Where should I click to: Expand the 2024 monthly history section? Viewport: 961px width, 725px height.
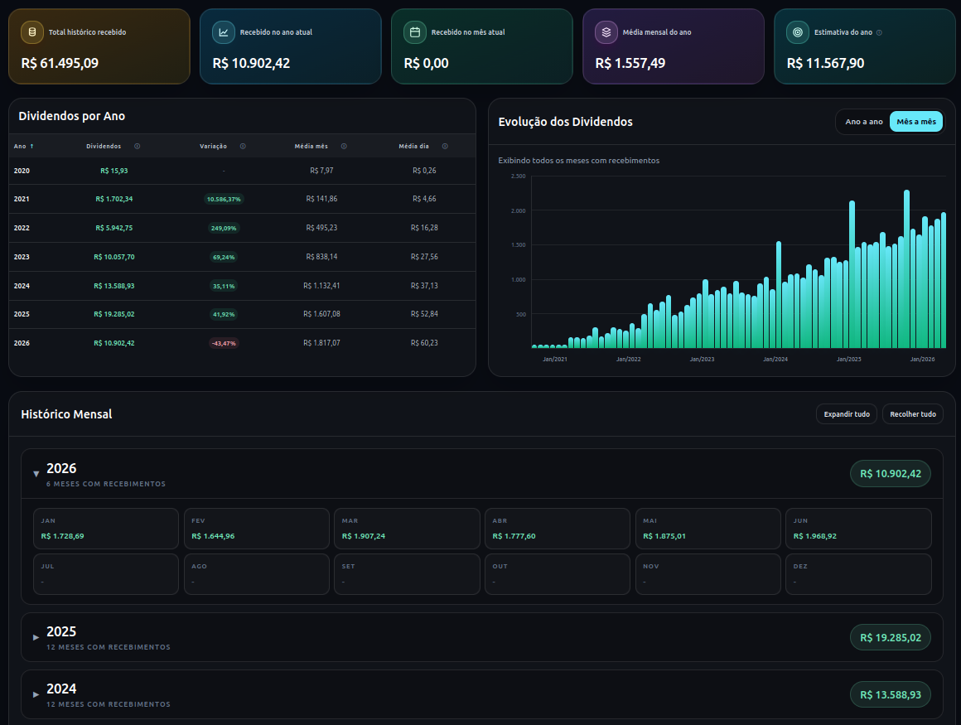click(36, 694)
